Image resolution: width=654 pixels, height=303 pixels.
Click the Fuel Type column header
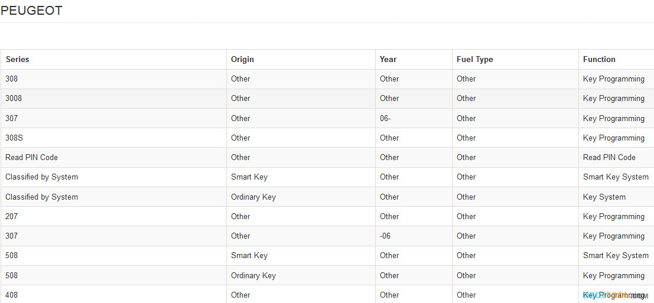[x=474, y=59]
